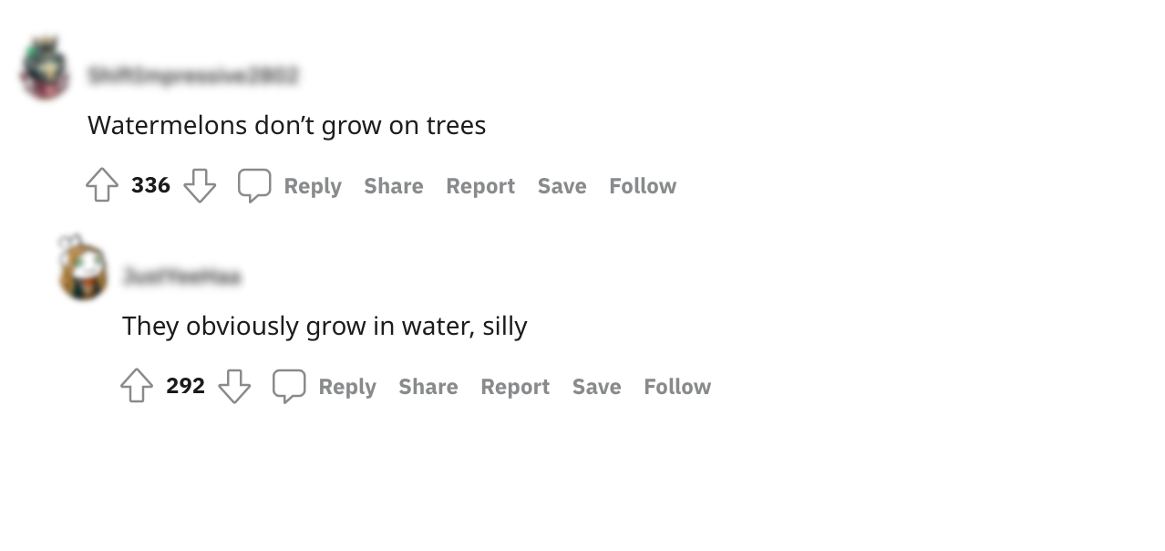The width and height of the screenshot is (1165, 551).
Task: Report the watermelons trees comment
Action: (x=480, y=186)
